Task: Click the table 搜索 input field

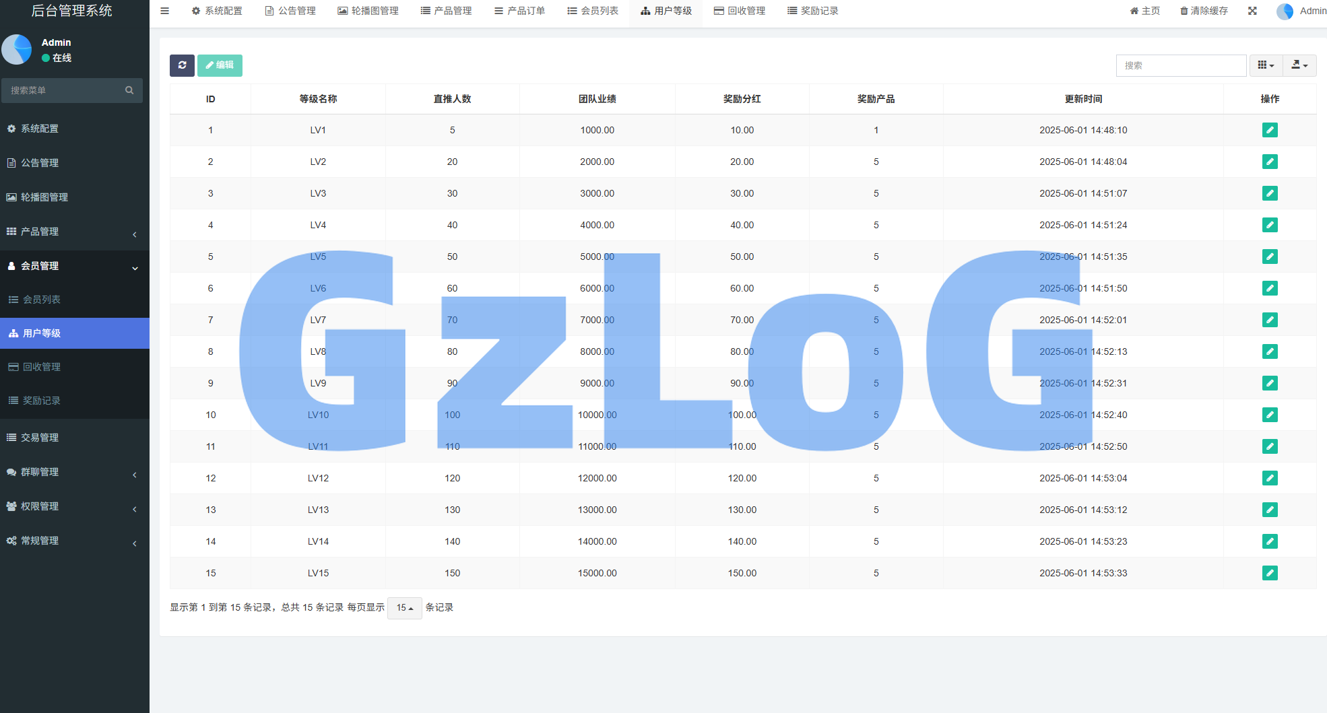Action: pos(1181,65)
